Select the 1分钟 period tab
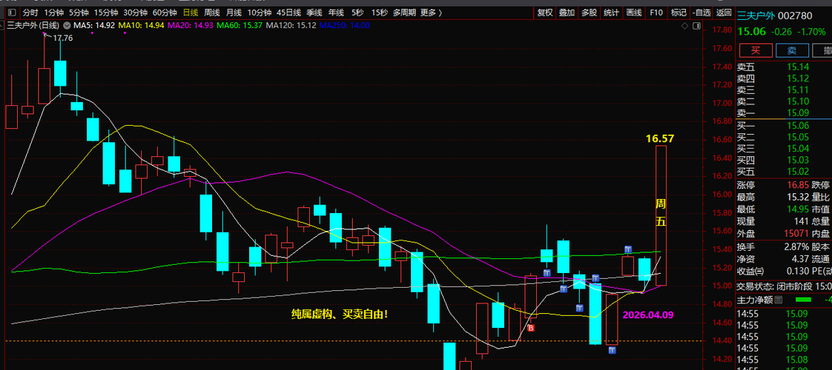This screenshot has height=370, width=832. click(x=53, y=13)
